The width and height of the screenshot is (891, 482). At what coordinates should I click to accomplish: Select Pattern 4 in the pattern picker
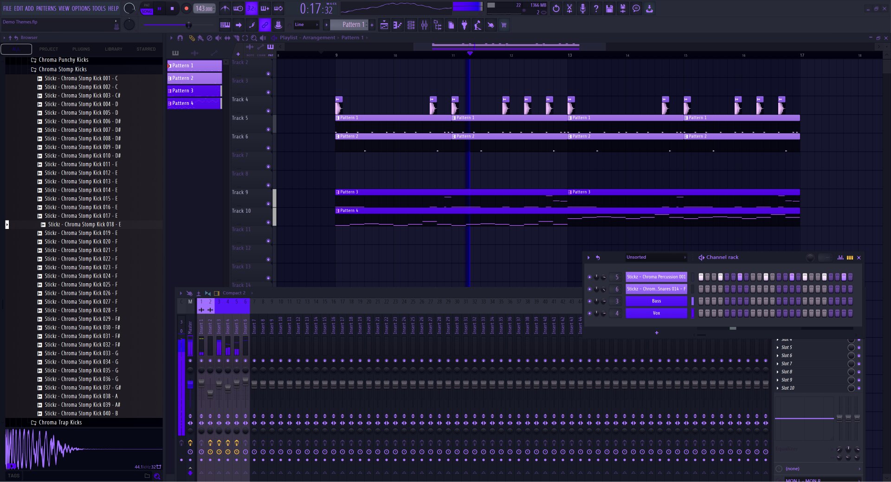pyautogui.click(x=194, y=103)
